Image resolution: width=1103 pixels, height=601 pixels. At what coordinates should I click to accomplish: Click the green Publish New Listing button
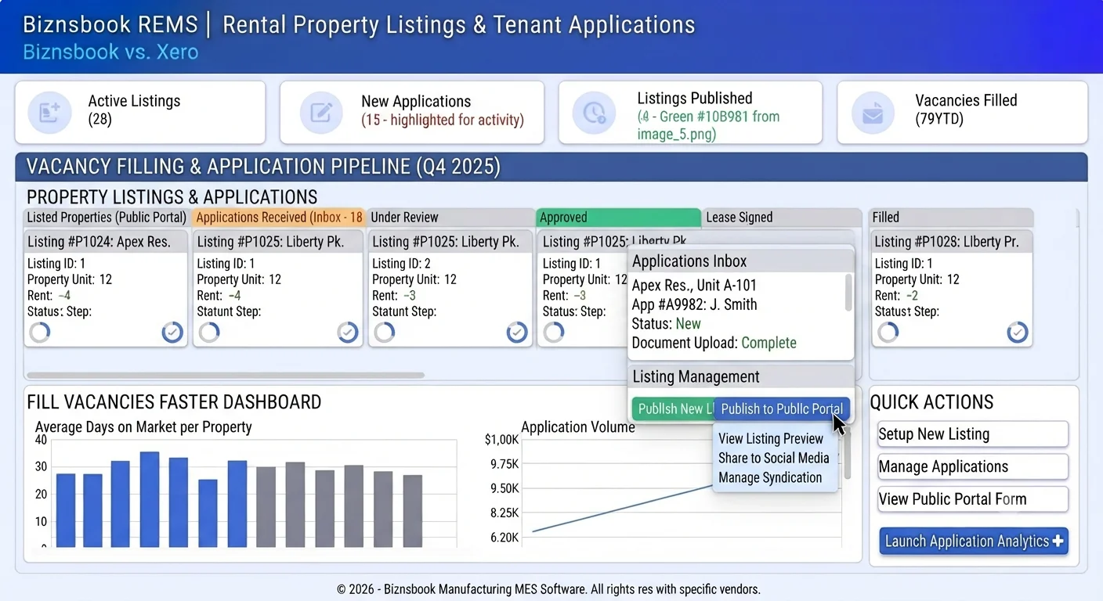click(673, 409)
